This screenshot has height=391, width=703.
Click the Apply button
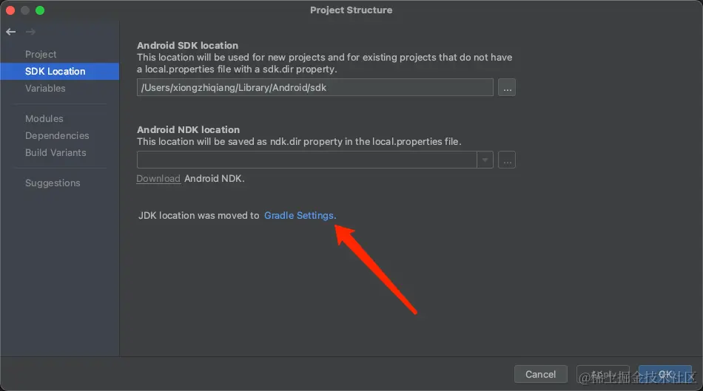[602, 374]
